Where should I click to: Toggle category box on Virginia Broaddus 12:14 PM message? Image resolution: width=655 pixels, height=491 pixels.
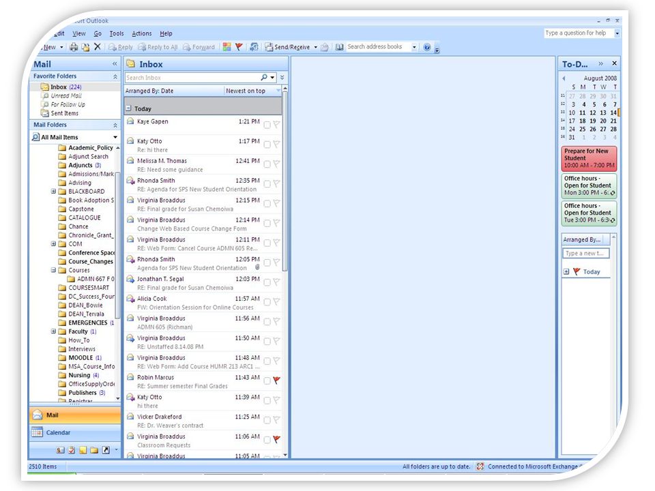267,223
